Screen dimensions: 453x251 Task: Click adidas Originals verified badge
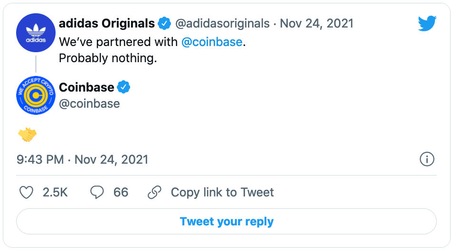tap(164, 23)
